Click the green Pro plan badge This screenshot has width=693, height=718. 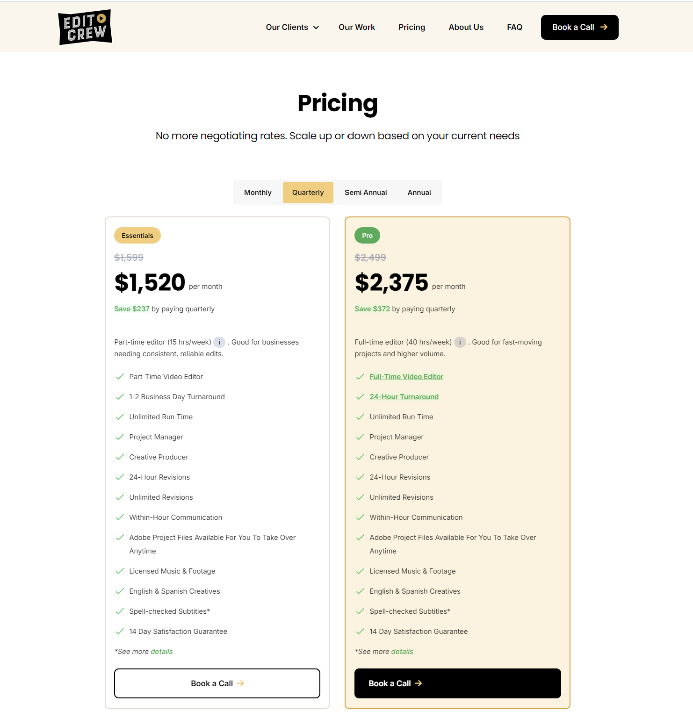[367, 236]
